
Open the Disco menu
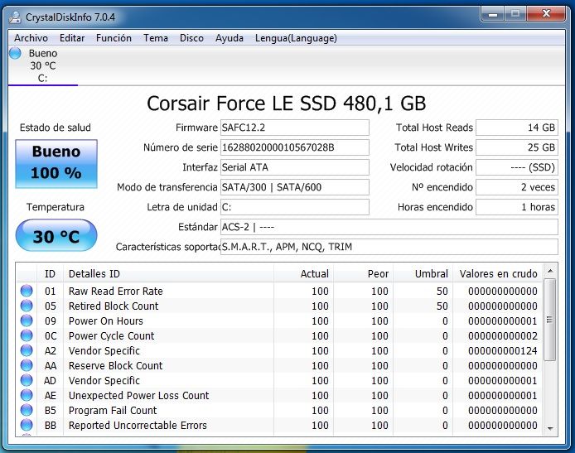(x=191, y=38)
